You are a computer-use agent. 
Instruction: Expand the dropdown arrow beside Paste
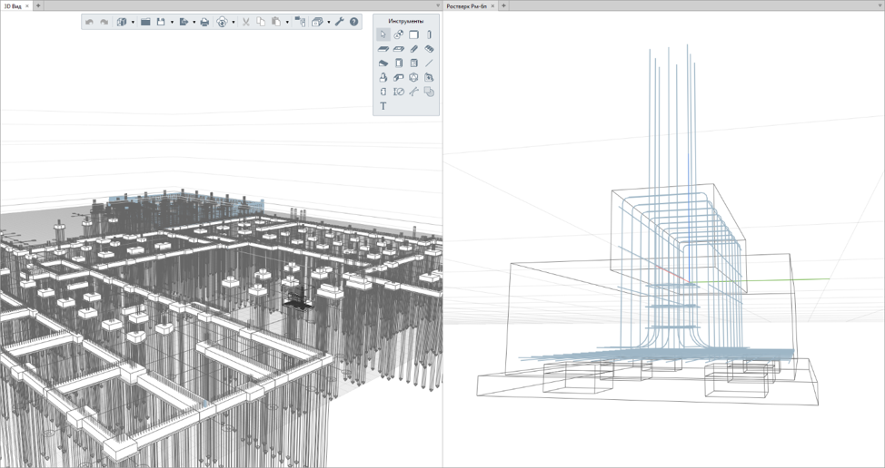coord(287,22)
